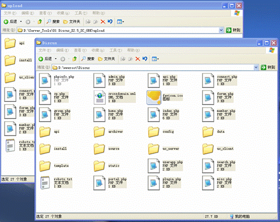Click Copy To icon in Discuz toolbar
The width and height of the screenshot is (280, 222).
click(130, 59)
